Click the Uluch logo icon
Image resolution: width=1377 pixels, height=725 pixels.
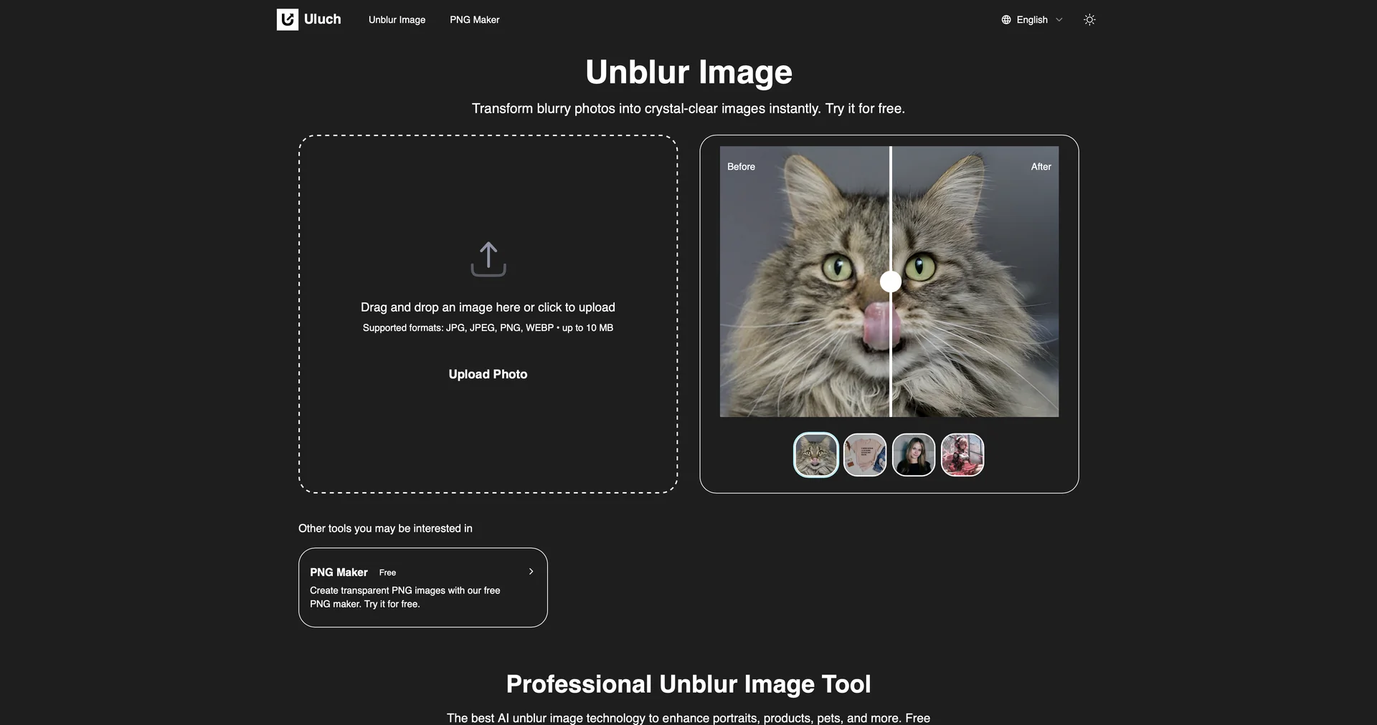288,19
